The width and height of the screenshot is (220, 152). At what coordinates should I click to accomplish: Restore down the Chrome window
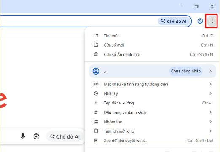[x=196, y=6]
